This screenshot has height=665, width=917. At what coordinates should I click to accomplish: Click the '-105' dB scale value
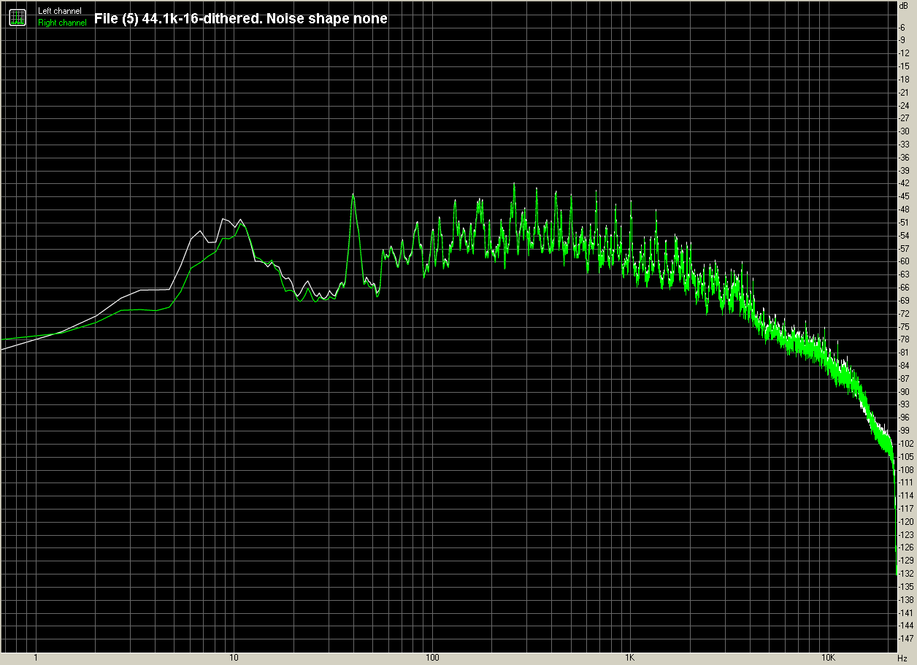(906, 456)
